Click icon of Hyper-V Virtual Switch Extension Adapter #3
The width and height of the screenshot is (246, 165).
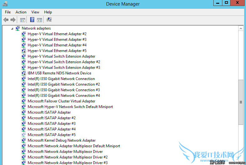click(24, 68)
